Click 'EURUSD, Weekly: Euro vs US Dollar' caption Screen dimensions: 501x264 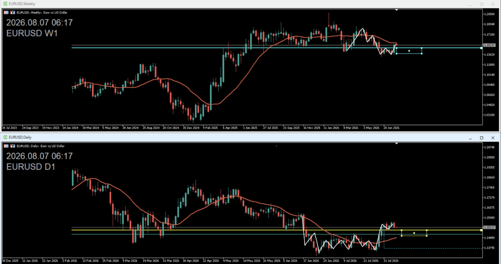tap(42, 12)
